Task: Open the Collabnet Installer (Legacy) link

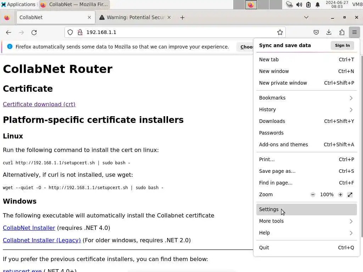Action: [42, 240]
